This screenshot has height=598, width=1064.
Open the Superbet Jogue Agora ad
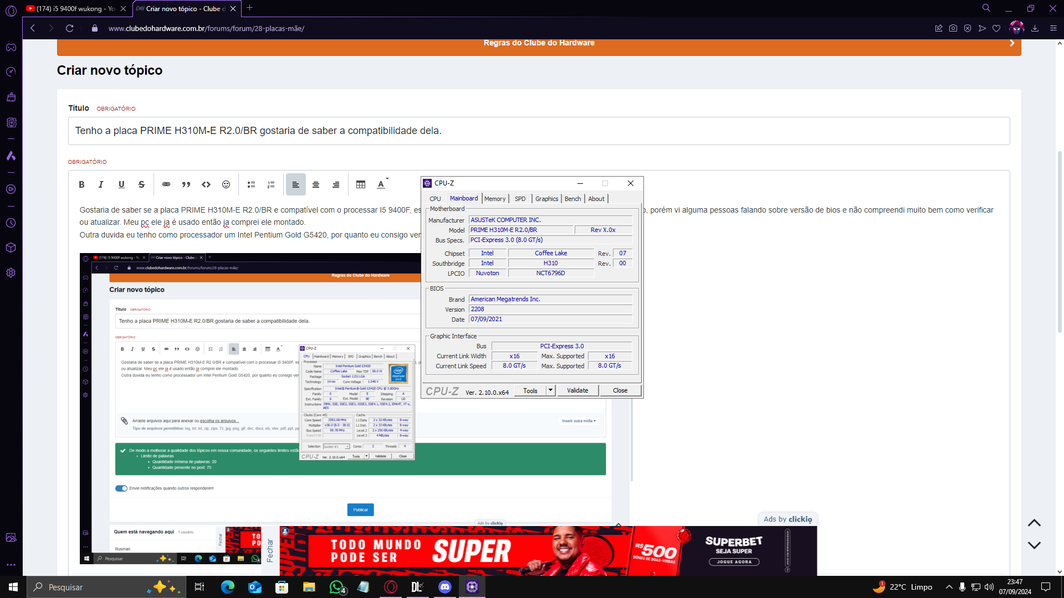[734, 561]
